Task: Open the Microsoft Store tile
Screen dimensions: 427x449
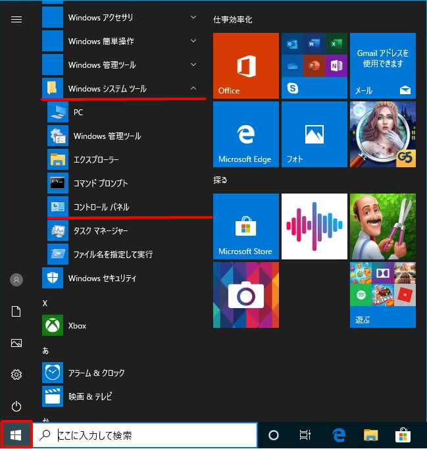Action: pos(246,226)
